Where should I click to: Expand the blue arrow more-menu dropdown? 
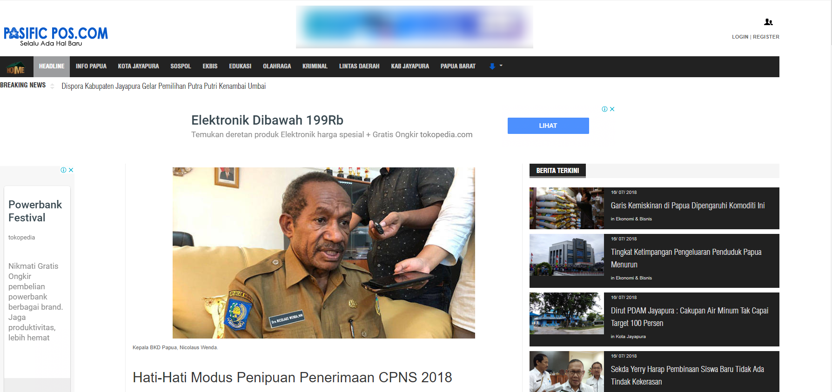(495, 66)
